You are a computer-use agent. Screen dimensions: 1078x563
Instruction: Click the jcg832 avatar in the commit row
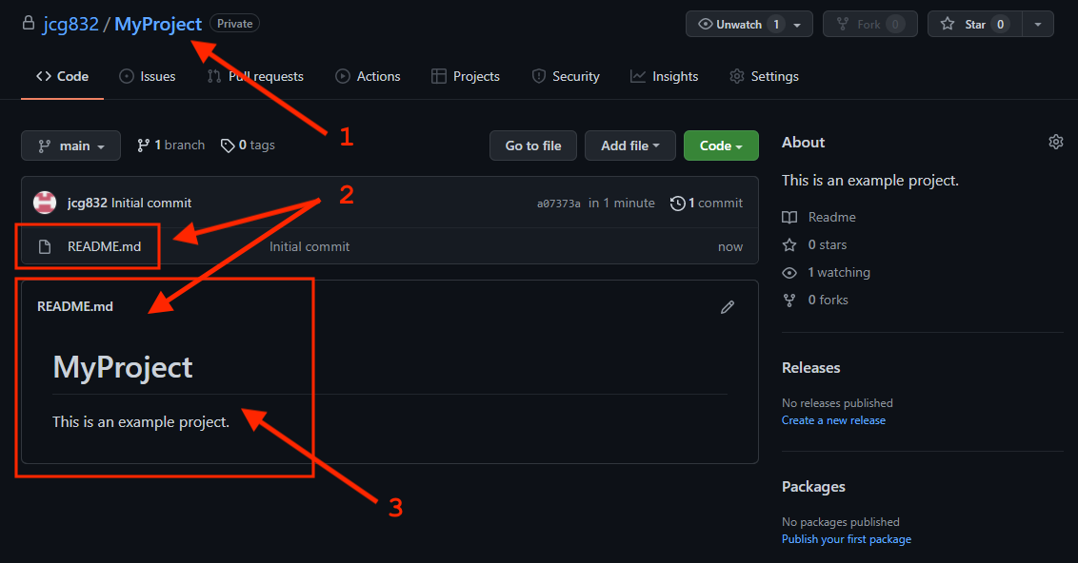(45, 203)
